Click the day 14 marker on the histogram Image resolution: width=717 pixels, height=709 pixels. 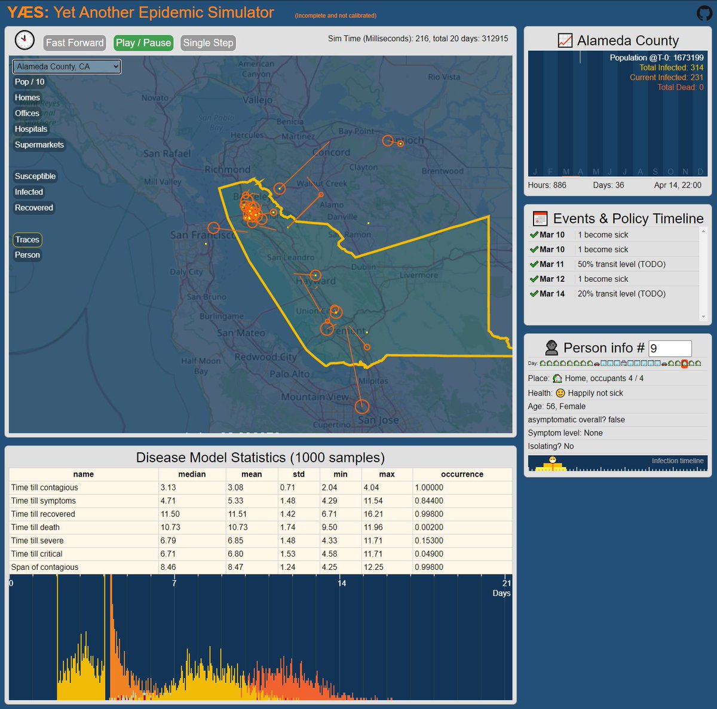click(342, 583)
